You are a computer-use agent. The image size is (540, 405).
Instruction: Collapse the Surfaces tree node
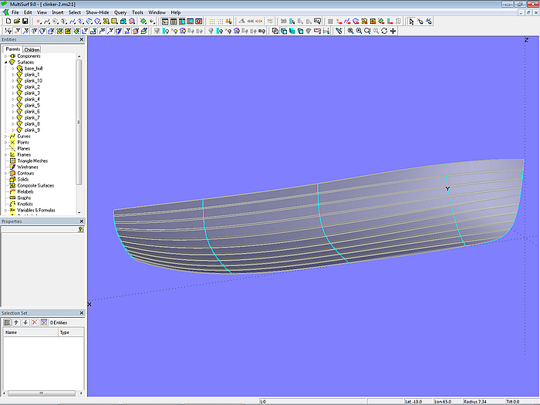5,62
